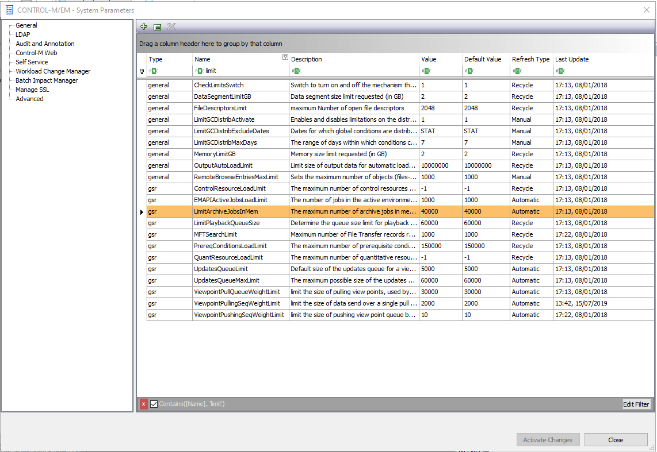Choose Manage SSL in the left panel
This screenshot has width=657, height=452.
click(x=32, y=90)
